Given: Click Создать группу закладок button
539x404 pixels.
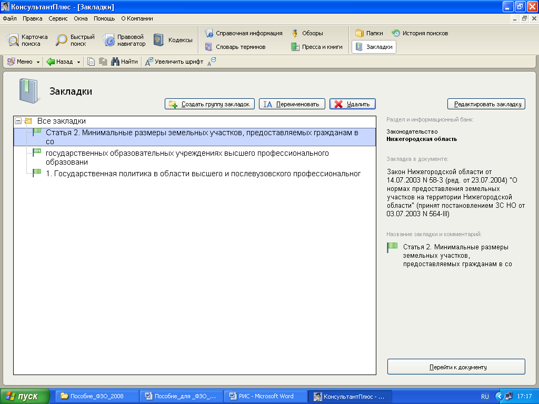Looking at the screenshot, I should click(x=209, y=104).
